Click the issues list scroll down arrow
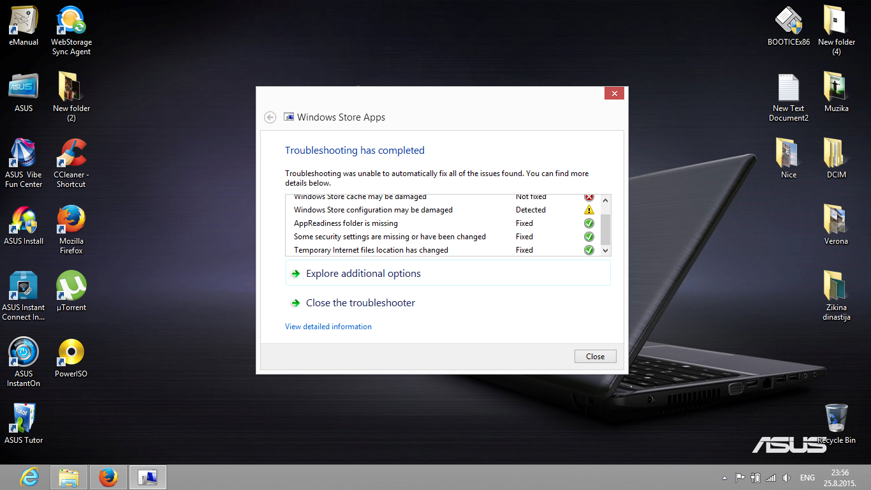The height and width of the screenshot is (490, 871). 606,251
